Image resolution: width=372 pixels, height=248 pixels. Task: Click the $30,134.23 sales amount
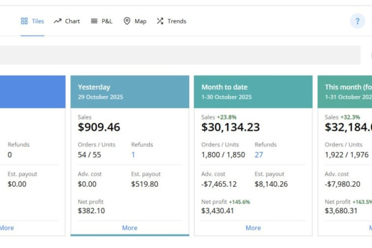(230, 127)
